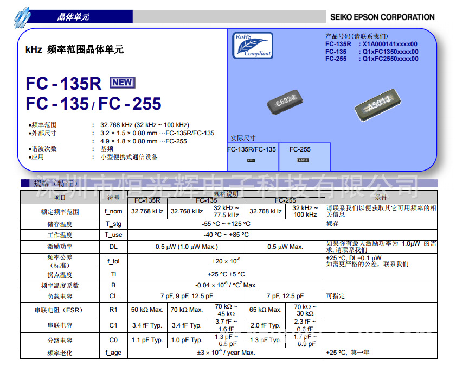Click the ±20 × 10⁻⁶ tolerance value

[226, 261]
